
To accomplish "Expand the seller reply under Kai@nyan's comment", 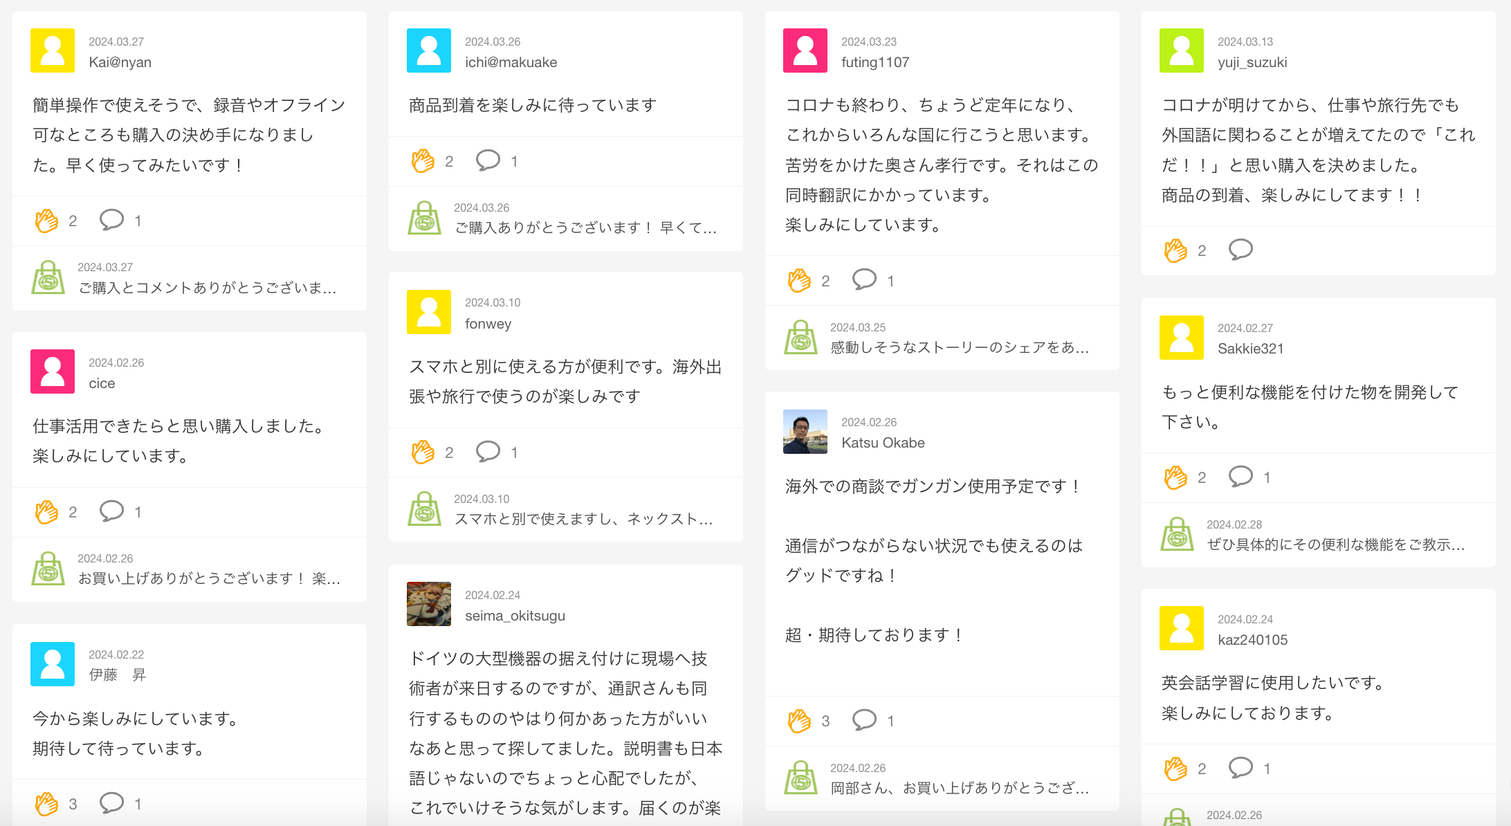I will tap(207, 288).
